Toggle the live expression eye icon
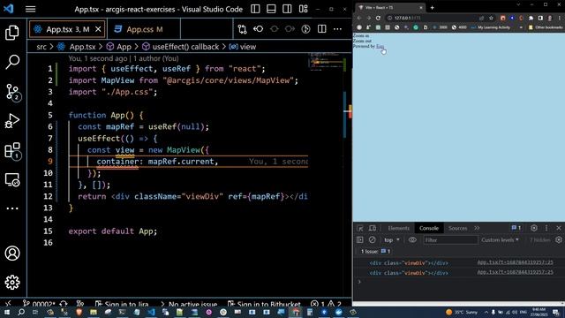Image resolution: width=565 pixels, height=318 pixels. [412, 239]
